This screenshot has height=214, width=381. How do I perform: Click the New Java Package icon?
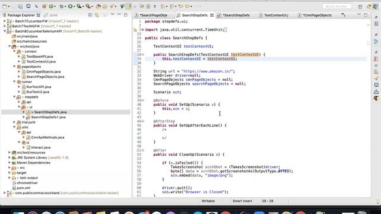pyautogui.click(x=44, y=7)
